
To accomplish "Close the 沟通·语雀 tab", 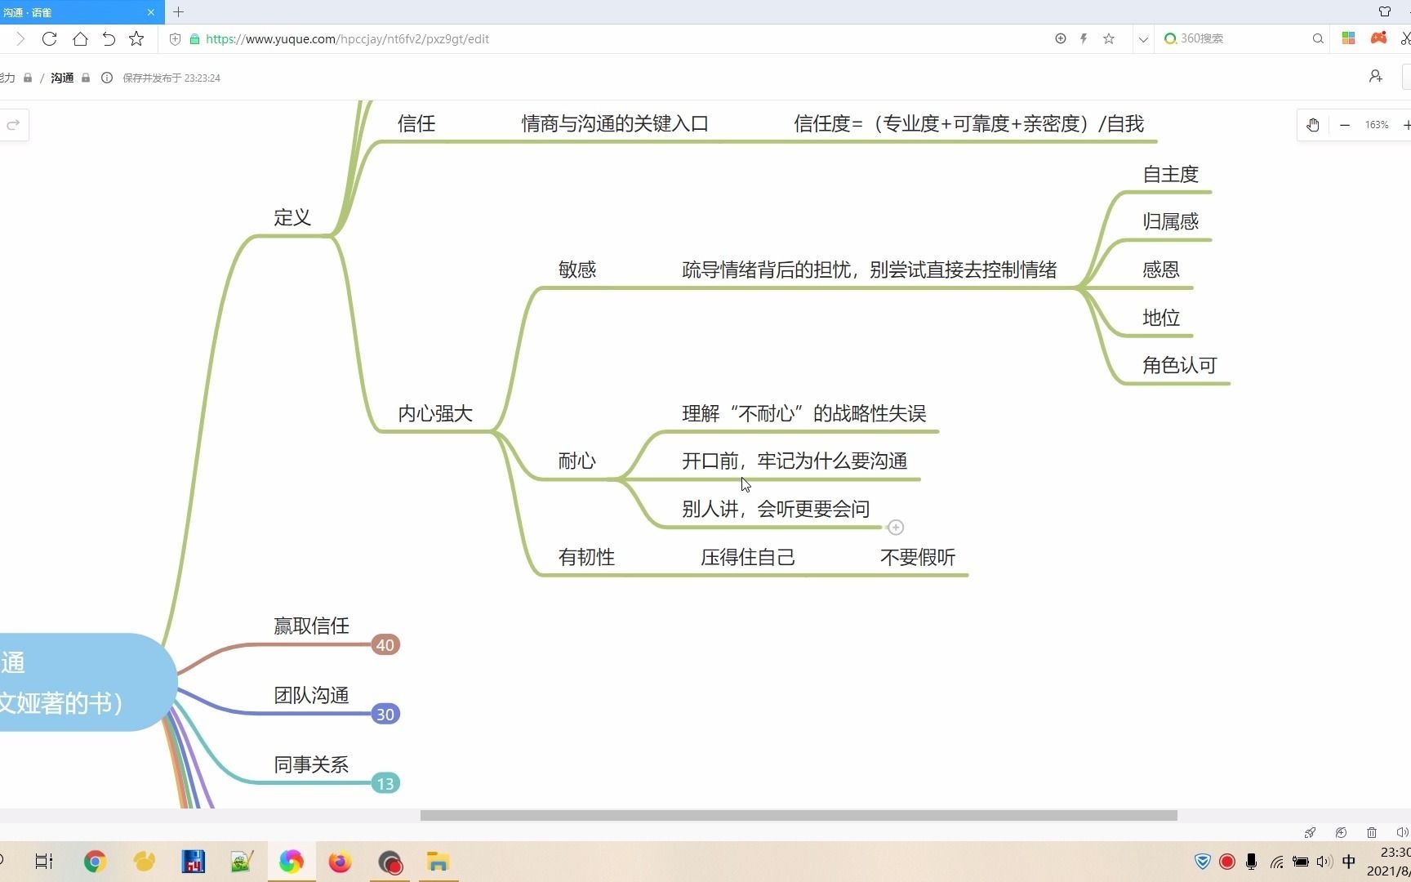I will (x=151, y=12).
